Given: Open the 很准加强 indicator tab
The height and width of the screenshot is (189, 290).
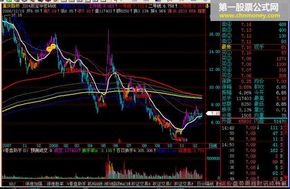Looking at the screenshot, I should click(x=34, y=184).
